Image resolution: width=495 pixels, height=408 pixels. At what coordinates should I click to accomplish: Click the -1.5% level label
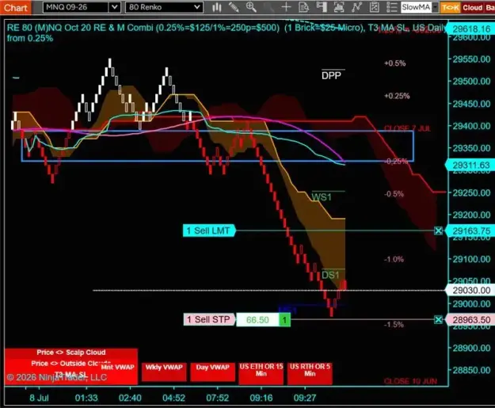click(394, 324)
